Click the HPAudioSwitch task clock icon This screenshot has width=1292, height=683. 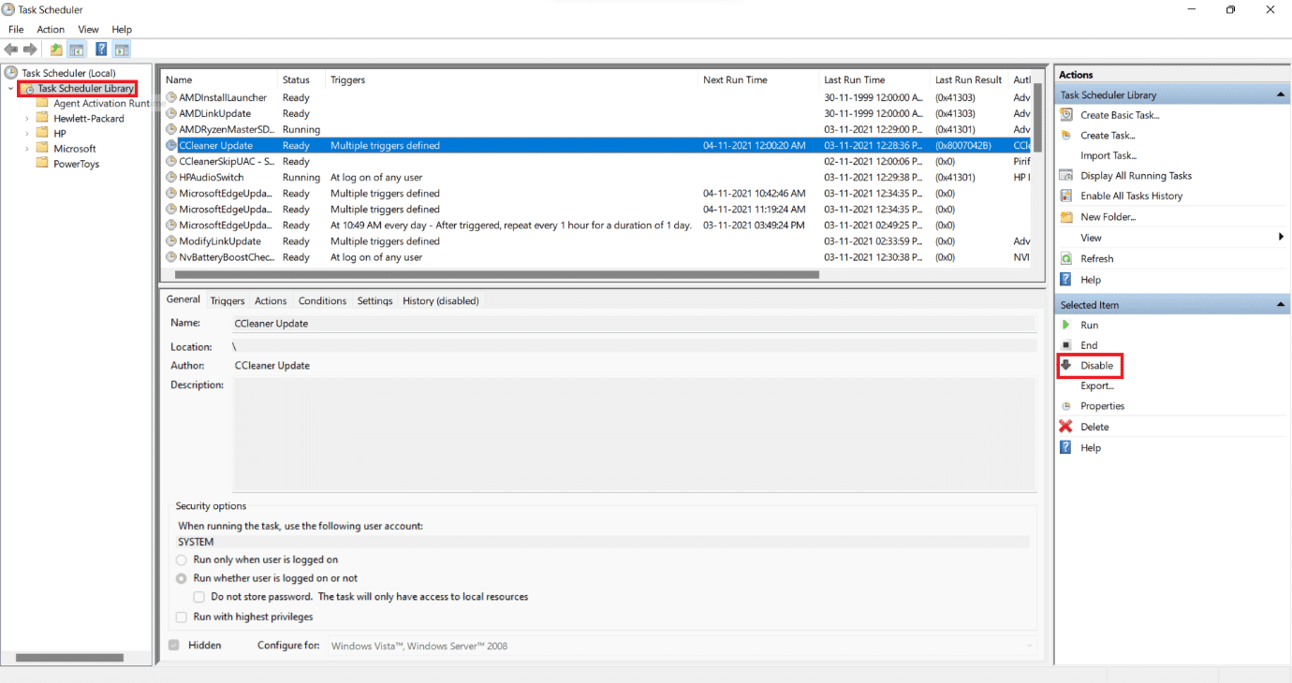pyautogui.click(x=171, y=177)
